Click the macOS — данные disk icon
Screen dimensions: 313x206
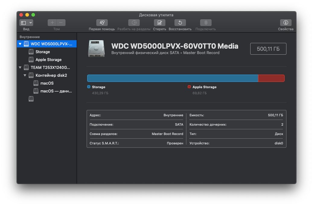coord(36,91)
